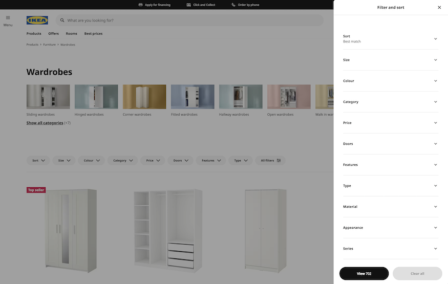The image size is (448, 284).
Task: Open the Features pill dropdown
Action: 211,160
